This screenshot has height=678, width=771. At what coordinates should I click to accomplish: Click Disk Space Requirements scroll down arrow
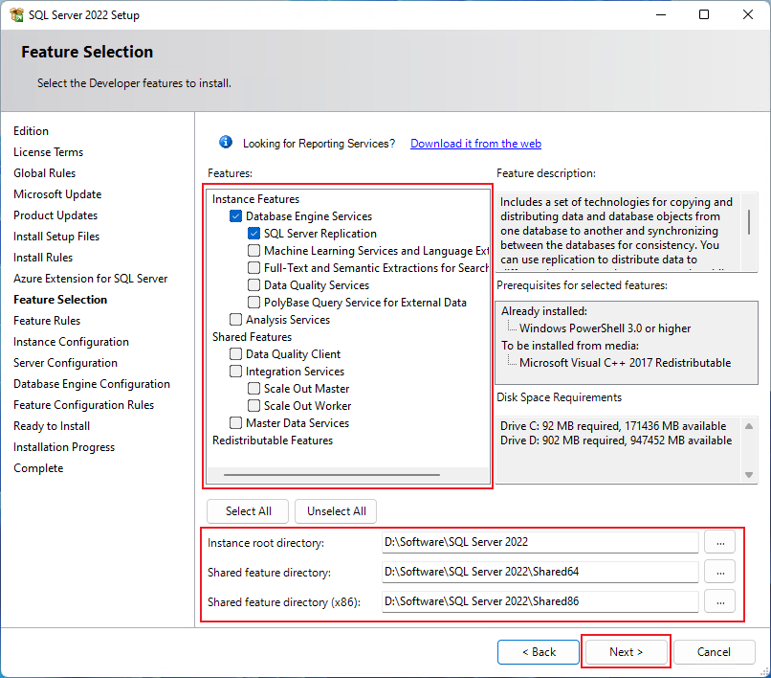749,475
